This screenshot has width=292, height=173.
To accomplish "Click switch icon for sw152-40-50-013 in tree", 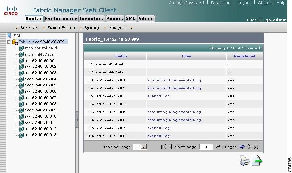I will tap(21, 135).
